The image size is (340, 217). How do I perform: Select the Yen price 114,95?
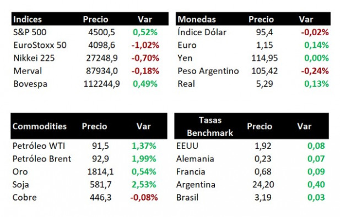[265, 58]
